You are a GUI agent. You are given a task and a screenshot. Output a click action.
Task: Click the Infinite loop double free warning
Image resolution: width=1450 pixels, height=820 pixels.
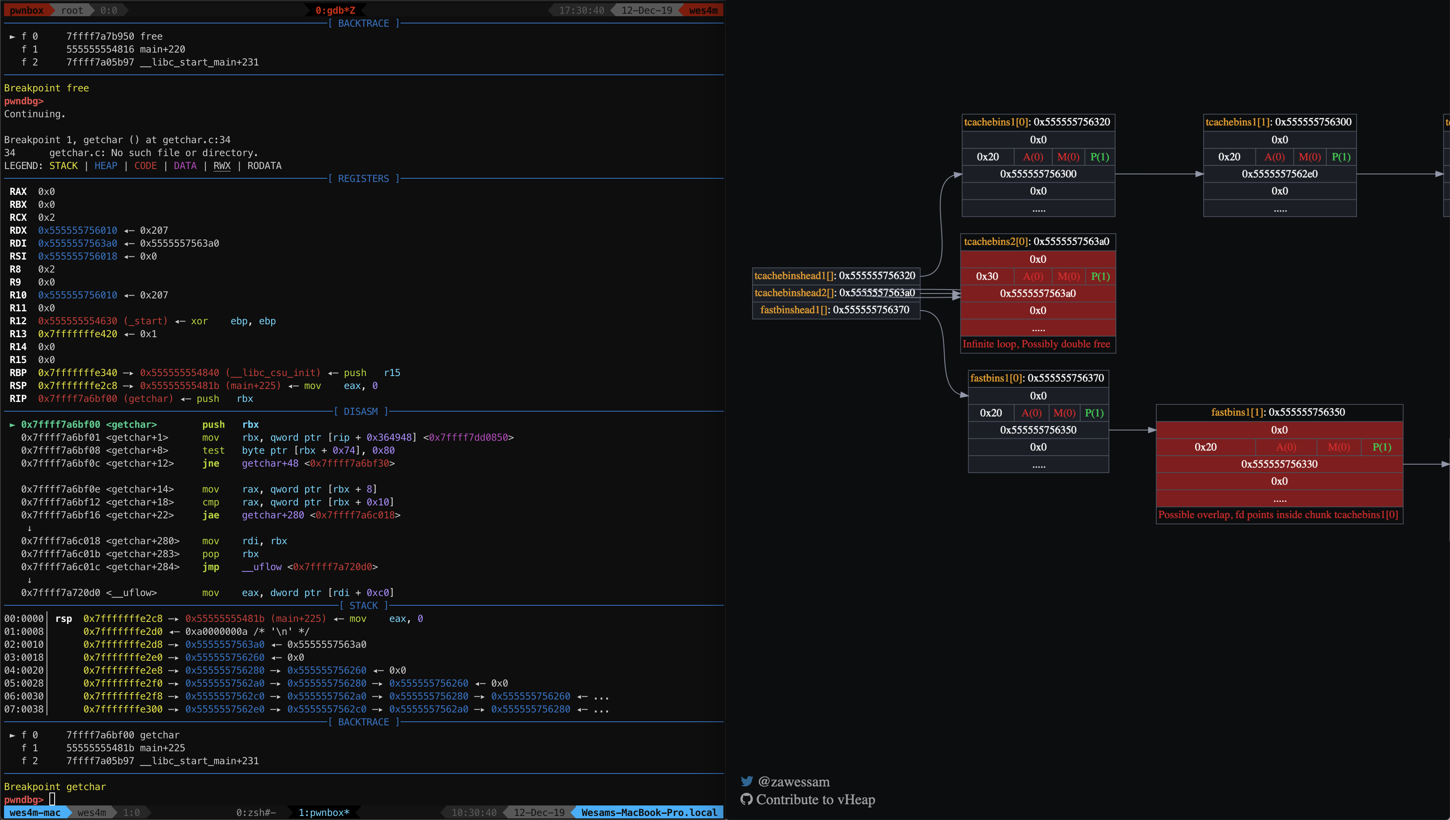1036,344
